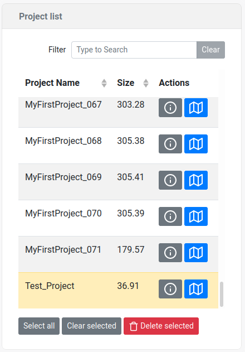Show info for MyFirstProject_068
This screenshot has height=352, width=245.
coord(170,144)
